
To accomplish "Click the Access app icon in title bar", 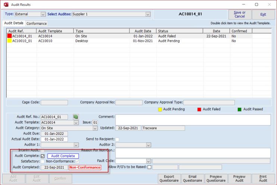I will coord(6,4).
